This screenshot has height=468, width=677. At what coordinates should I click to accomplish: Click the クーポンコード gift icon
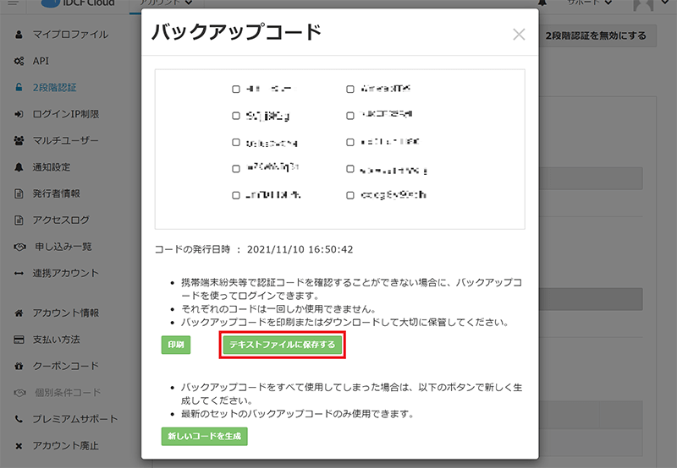[19, 367]
